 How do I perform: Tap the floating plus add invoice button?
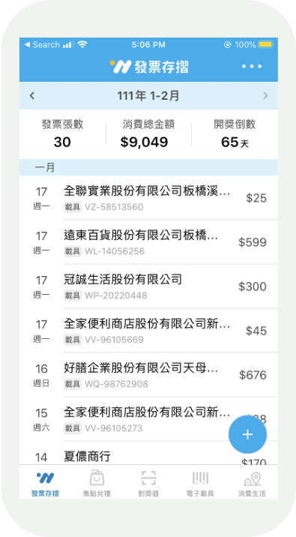[247, 434]
